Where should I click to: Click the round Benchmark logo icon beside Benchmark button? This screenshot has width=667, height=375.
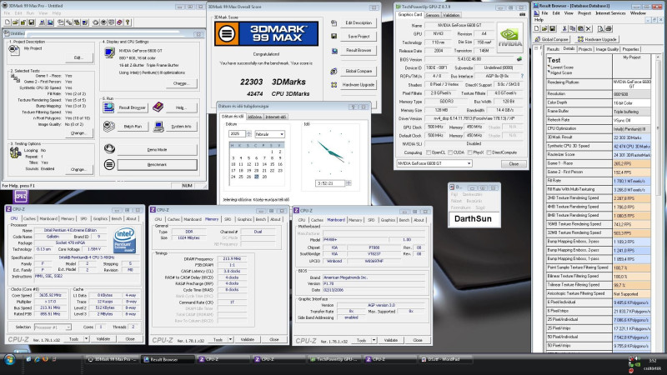point(109,164)
